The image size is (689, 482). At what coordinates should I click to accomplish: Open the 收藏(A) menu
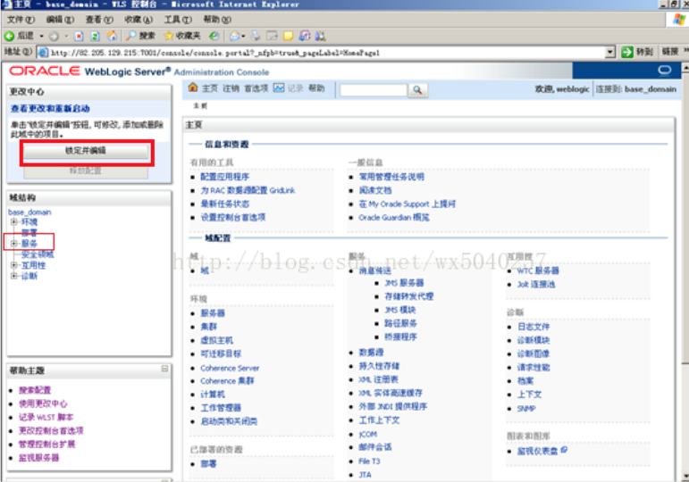[138, 20]
